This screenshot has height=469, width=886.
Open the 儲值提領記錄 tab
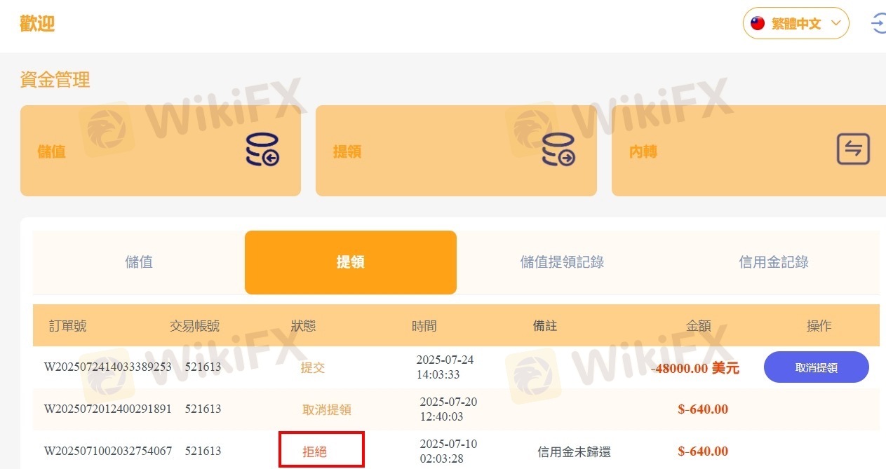click(x=563, y=262)
